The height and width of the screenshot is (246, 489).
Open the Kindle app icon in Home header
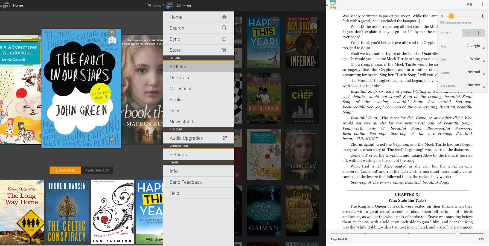coord(7,5)
